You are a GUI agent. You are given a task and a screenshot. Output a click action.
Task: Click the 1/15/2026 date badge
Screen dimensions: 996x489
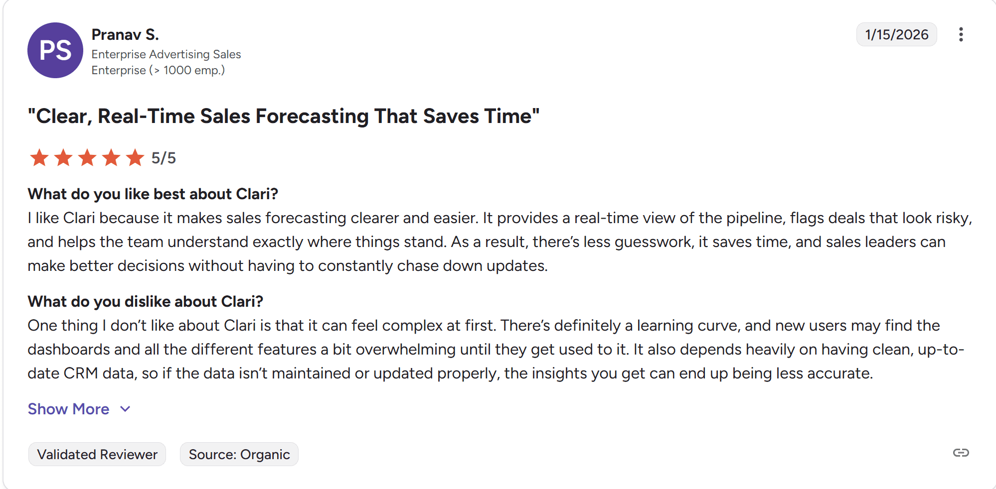click(896, 34)
